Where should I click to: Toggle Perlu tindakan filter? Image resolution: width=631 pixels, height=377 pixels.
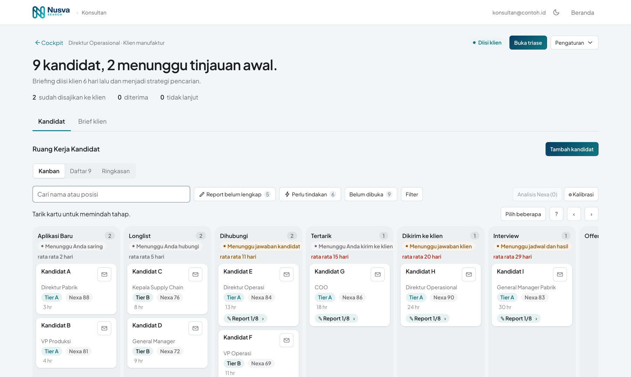pos(310,194)
